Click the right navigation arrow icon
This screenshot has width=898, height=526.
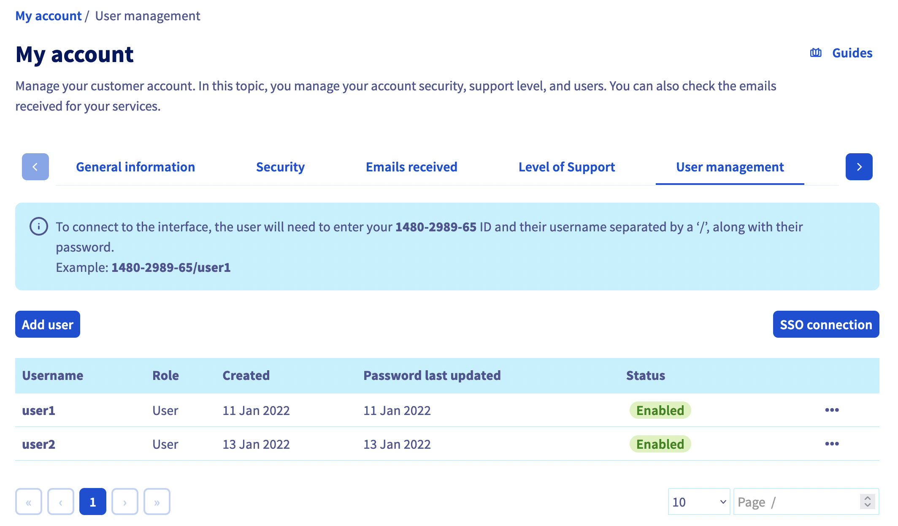[x=859, y=167]
